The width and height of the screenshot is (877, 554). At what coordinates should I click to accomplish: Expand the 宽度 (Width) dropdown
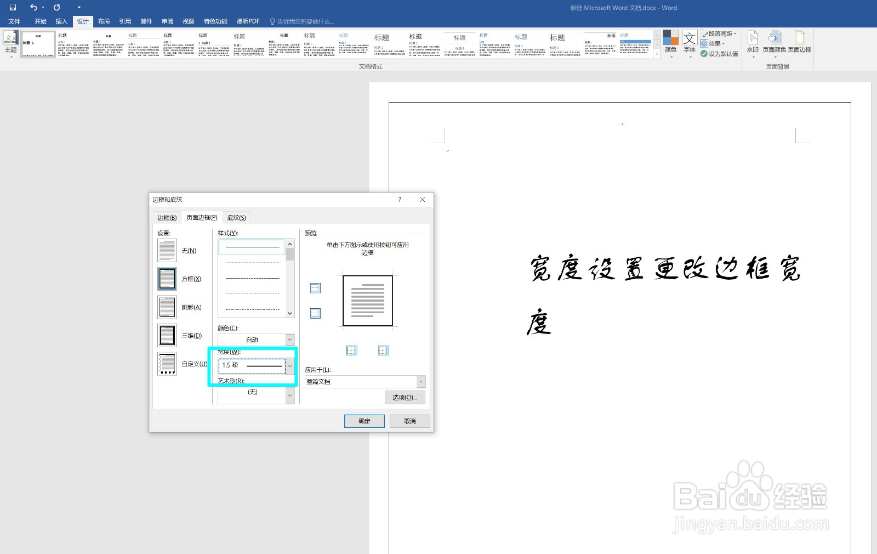[289, 366]
